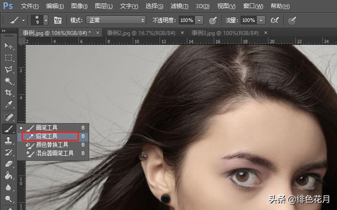The width and height of the screenshot is (337, 210).
Task: Select the Eyedropper tool
Action: tap(9, 104)
